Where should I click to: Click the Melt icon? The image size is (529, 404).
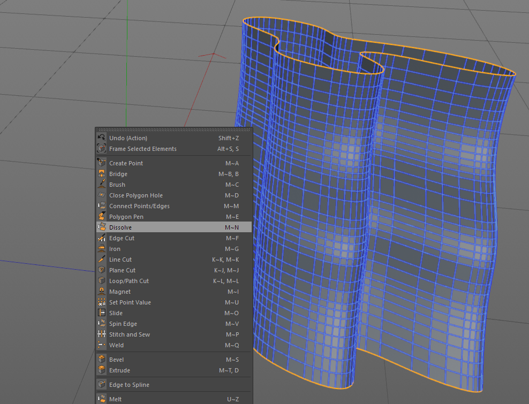[102, 399]
